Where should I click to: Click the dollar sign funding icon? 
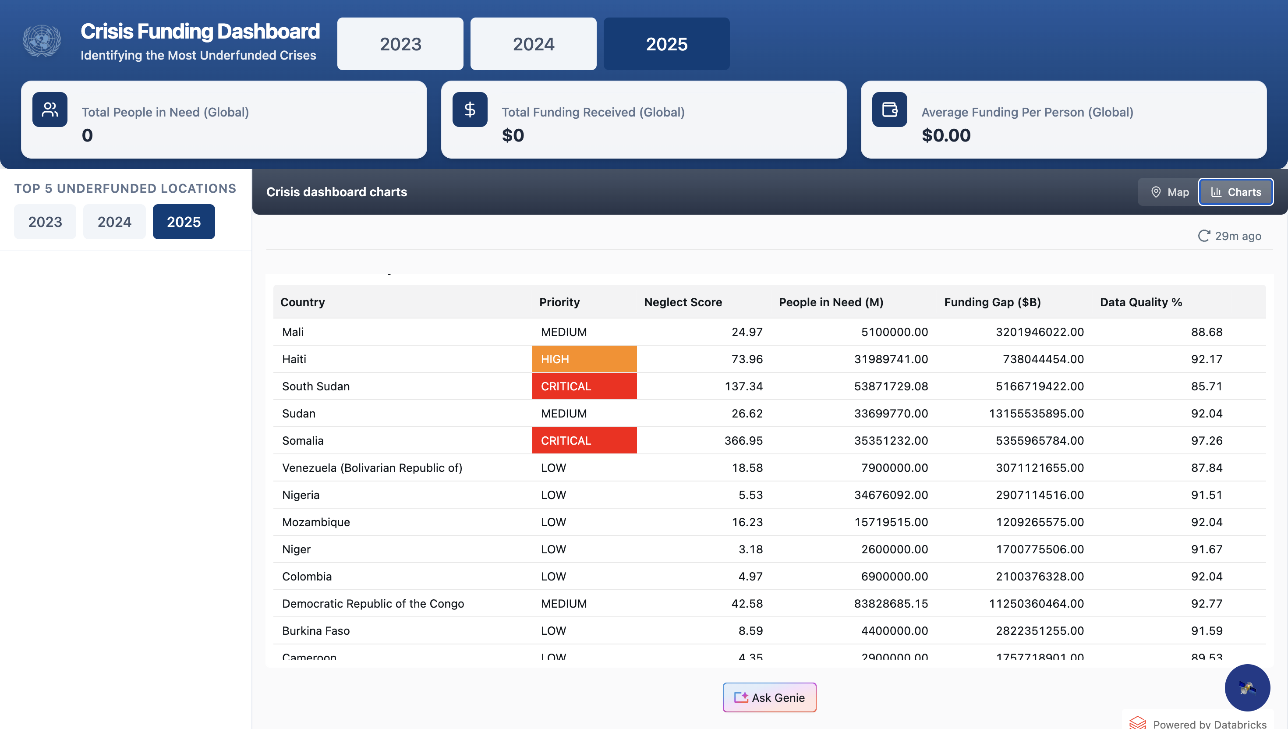pos(470,110)
